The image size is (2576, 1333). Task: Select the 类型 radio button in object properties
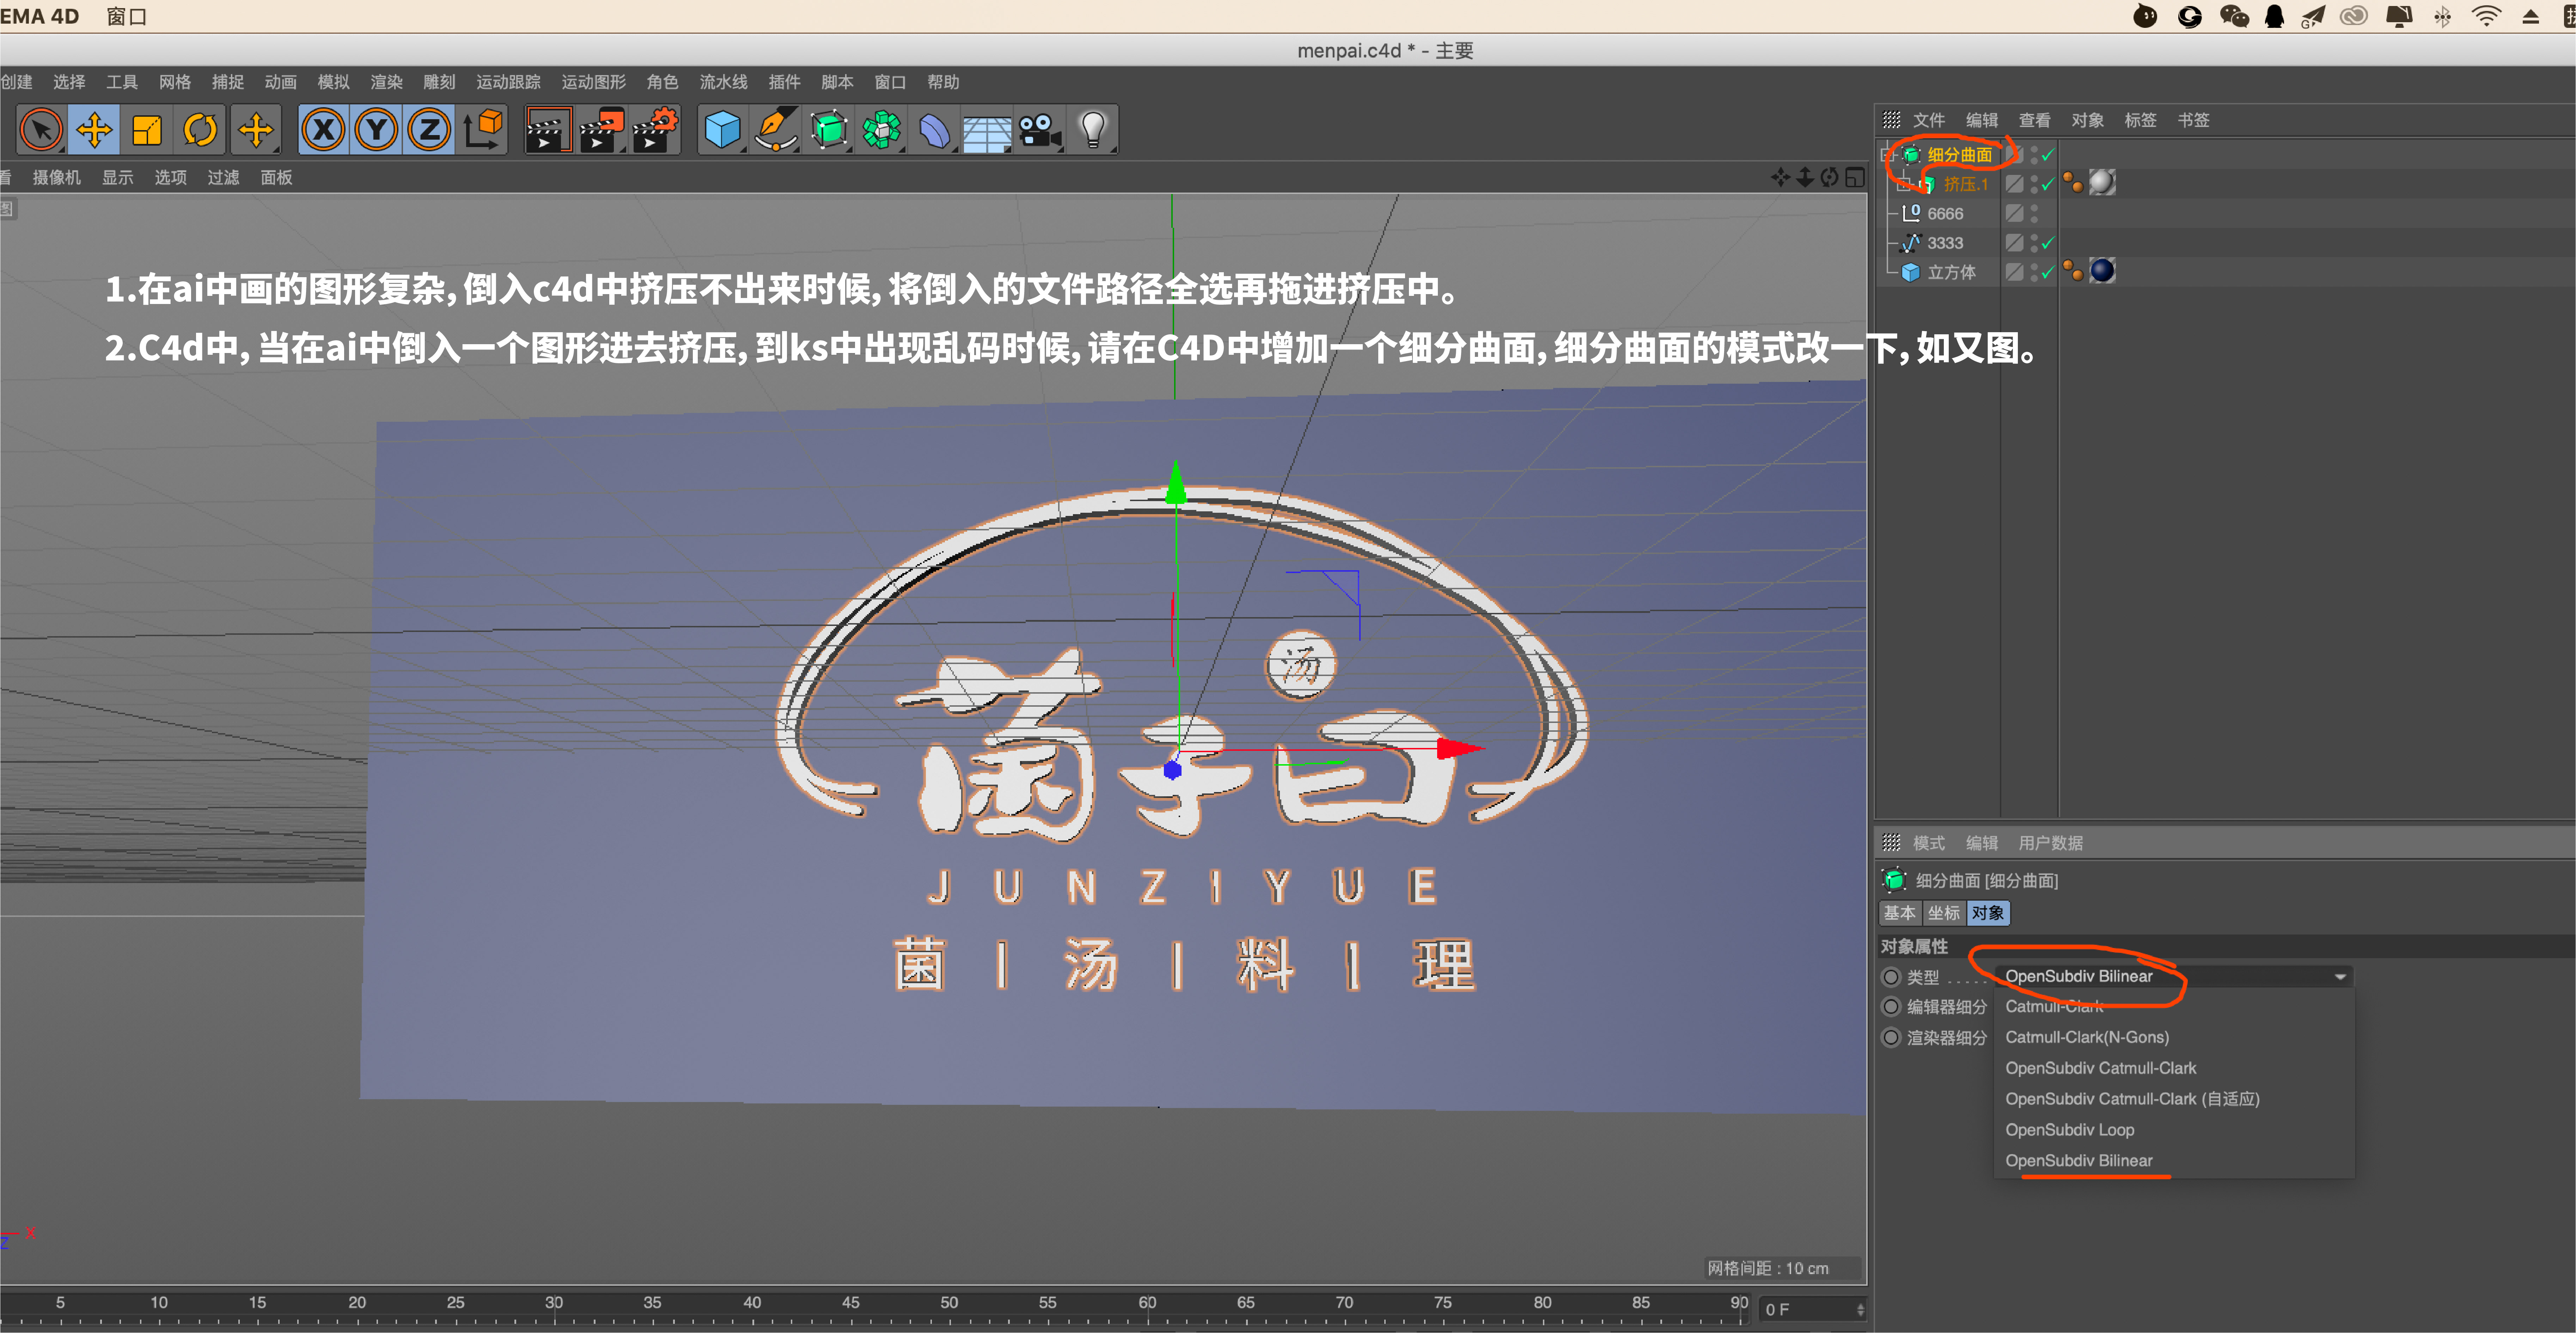pos(1891,977)
